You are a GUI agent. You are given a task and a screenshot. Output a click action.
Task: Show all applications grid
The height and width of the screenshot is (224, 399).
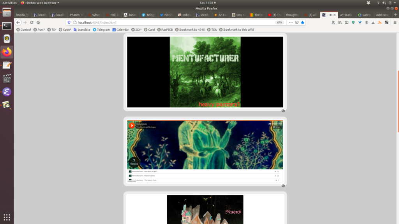(7, 217)
